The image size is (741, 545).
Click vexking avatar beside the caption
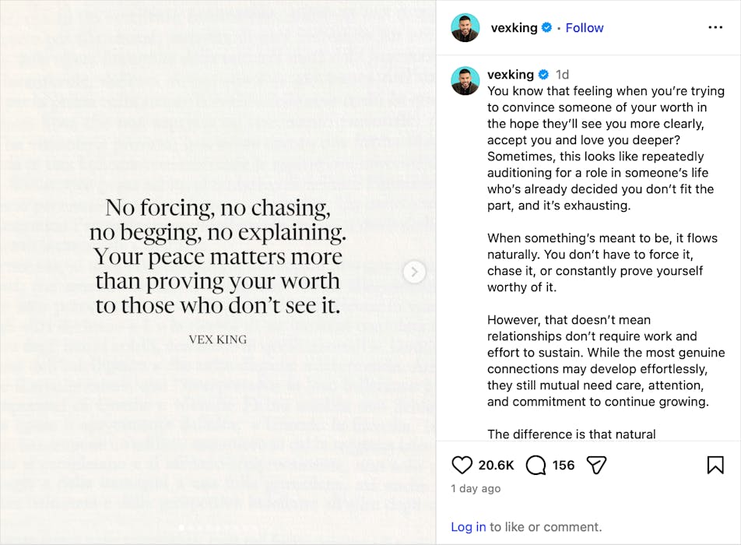(465, 81)
